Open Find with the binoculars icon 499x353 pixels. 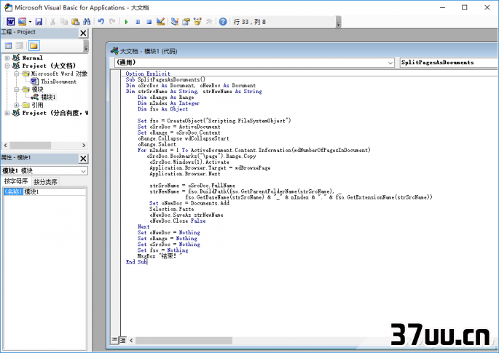pos(87,22)
